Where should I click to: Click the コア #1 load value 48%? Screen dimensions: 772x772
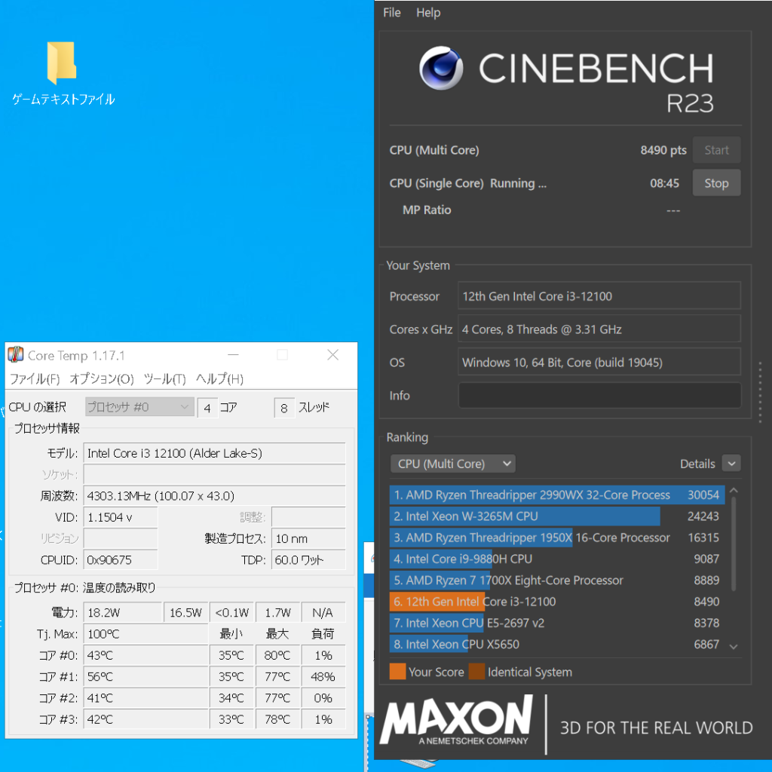[323, 676]
